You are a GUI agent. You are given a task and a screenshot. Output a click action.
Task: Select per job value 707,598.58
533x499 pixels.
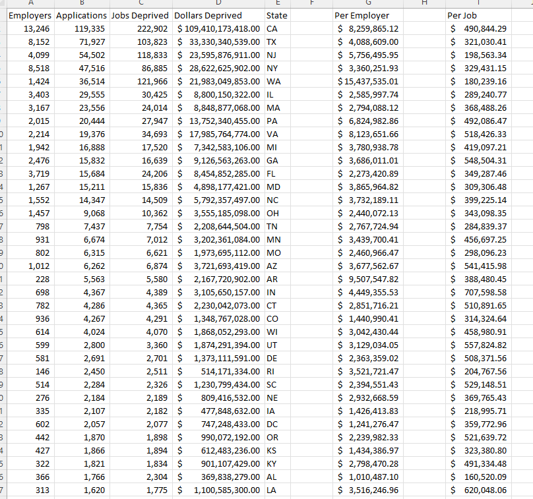479,293
